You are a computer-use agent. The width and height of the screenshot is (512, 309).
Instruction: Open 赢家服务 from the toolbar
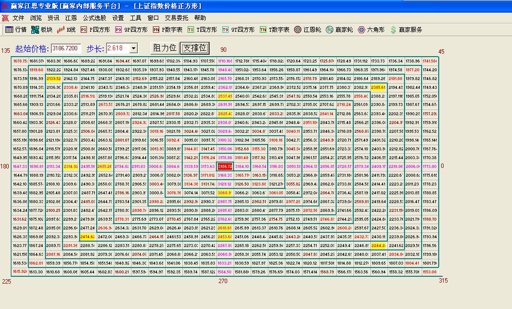pyautogui.click(x=406, y=30)
